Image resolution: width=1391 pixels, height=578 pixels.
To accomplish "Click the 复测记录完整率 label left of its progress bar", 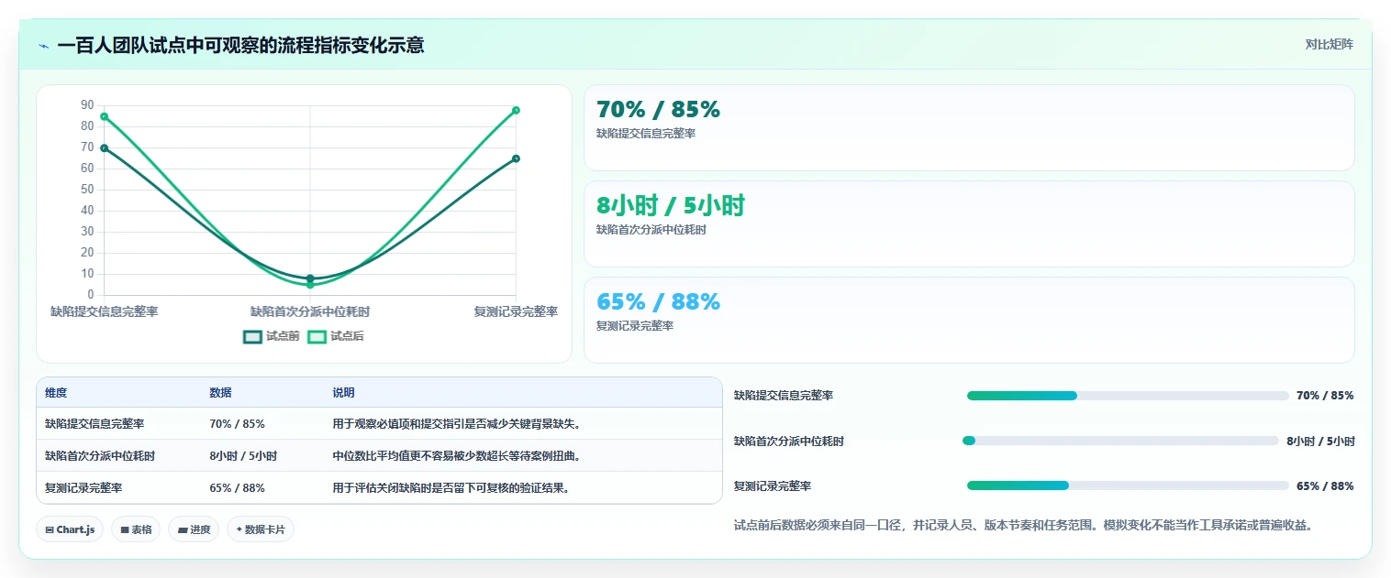I will (x=773, y=485).
